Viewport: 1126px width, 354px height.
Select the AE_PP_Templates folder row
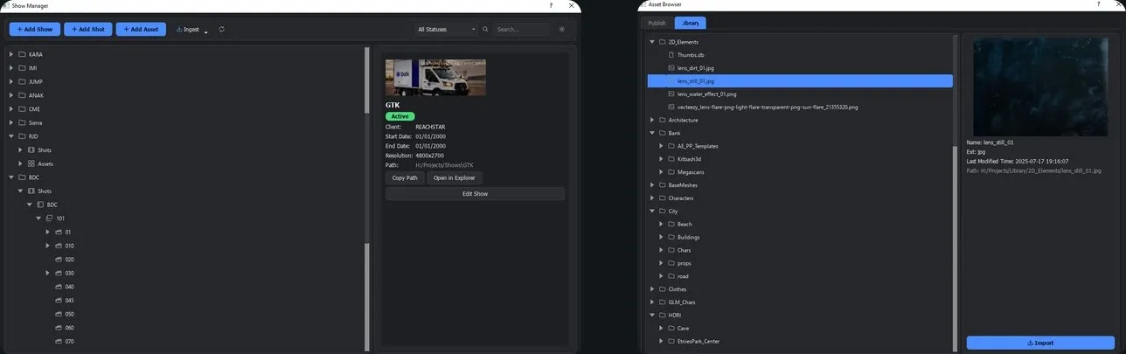(800, 146)
